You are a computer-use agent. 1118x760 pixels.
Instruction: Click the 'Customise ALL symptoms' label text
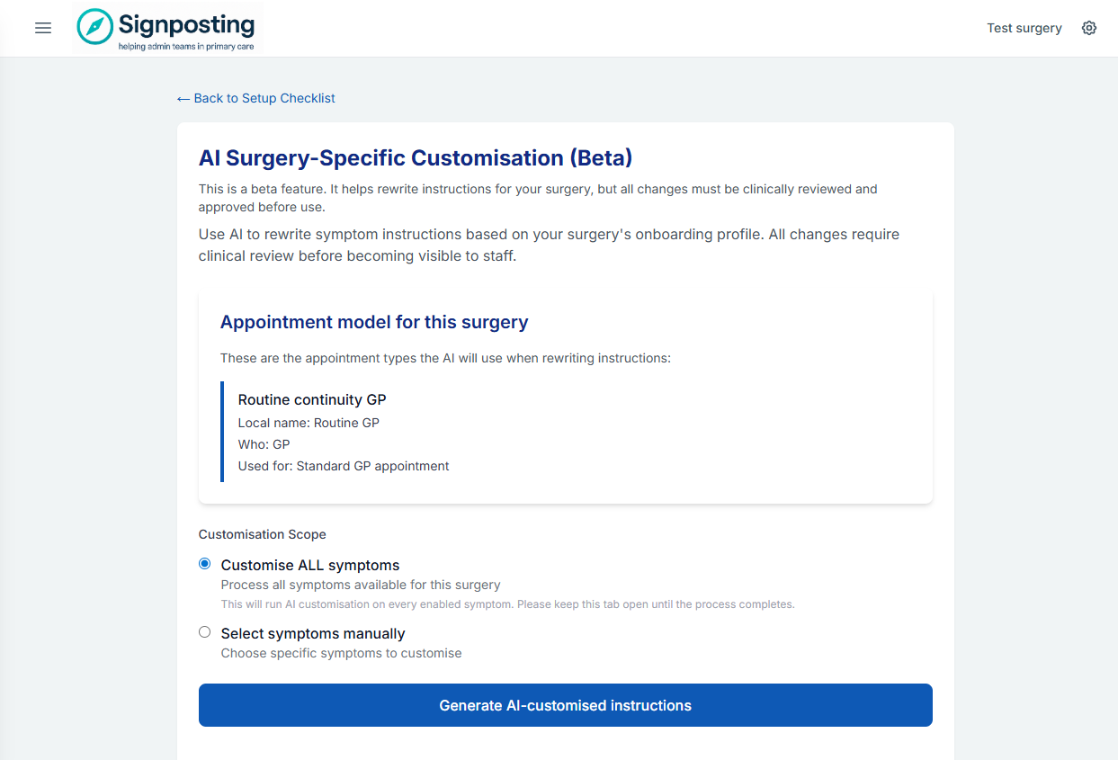pyautogui.click(x=310, y=565)
